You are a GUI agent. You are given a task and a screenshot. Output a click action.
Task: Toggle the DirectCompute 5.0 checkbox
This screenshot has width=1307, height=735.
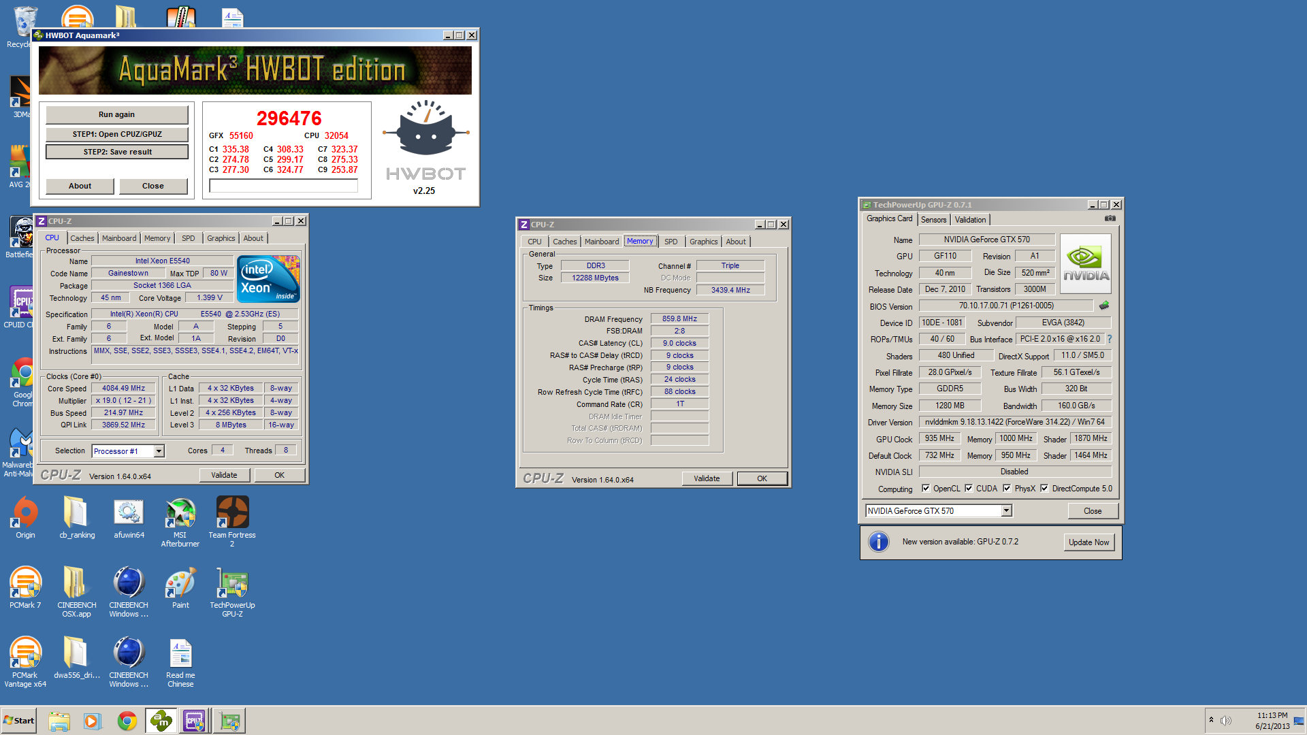(x=1044, y=488)
